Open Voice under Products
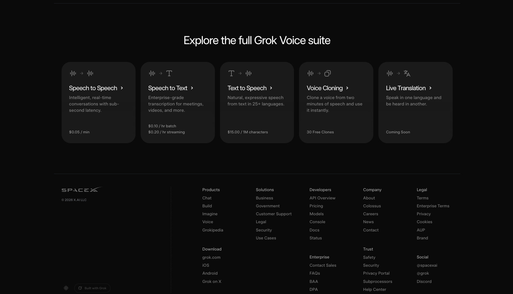The height and width of the screenshot is (294, 513). (208, 222)
